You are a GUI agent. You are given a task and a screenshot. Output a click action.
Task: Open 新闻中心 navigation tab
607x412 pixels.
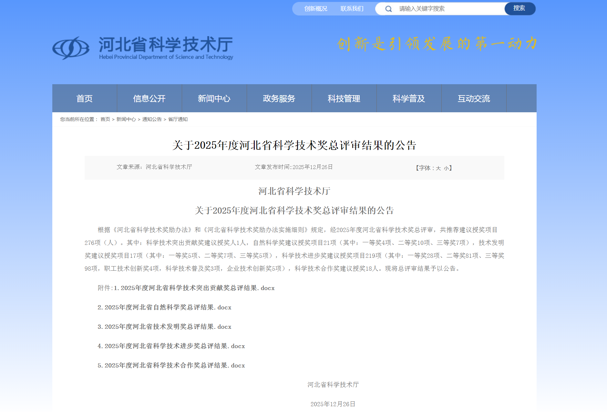(x=214, y=98)
